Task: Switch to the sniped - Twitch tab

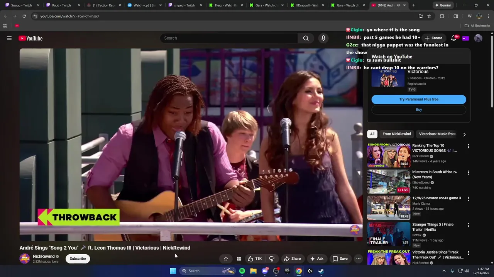Action: pos(184,5)
